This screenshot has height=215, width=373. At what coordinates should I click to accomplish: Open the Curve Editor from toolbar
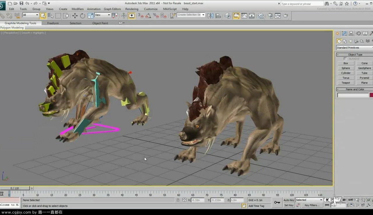pyautogui.click(x=244, y=16)
